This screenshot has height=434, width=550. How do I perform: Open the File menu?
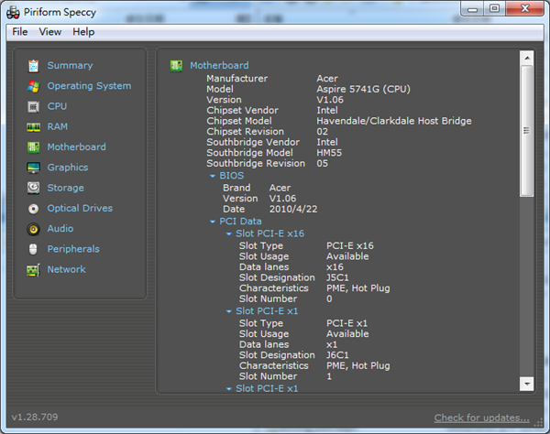tap(20, 32)
